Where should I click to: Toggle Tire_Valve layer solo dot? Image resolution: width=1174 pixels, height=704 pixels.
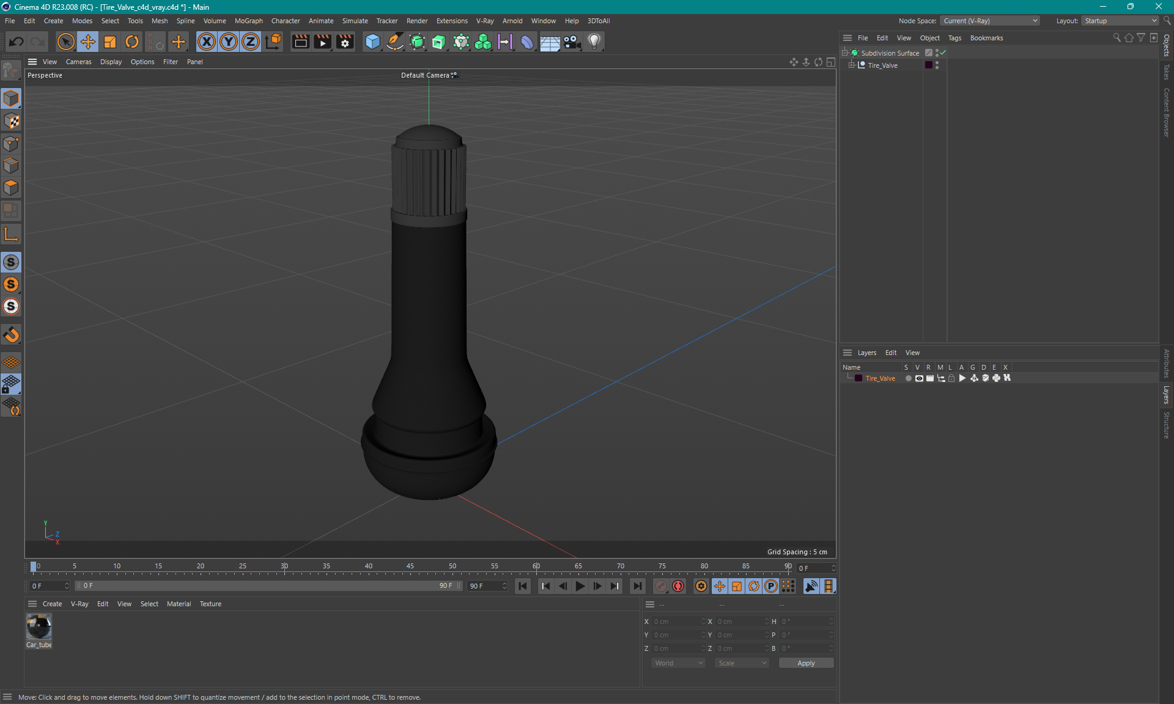[908, 378]
